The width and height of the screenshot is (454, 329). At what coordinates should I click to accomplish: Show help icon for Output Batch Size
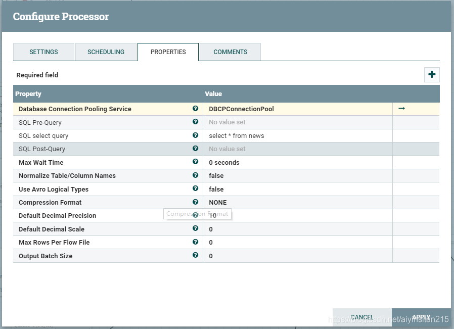(196, 255)
